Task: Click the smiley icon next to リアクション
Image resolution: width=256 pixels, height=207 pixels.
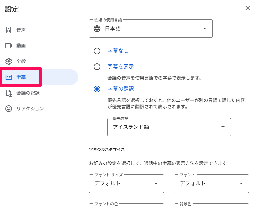Action: tap(9, 109)
